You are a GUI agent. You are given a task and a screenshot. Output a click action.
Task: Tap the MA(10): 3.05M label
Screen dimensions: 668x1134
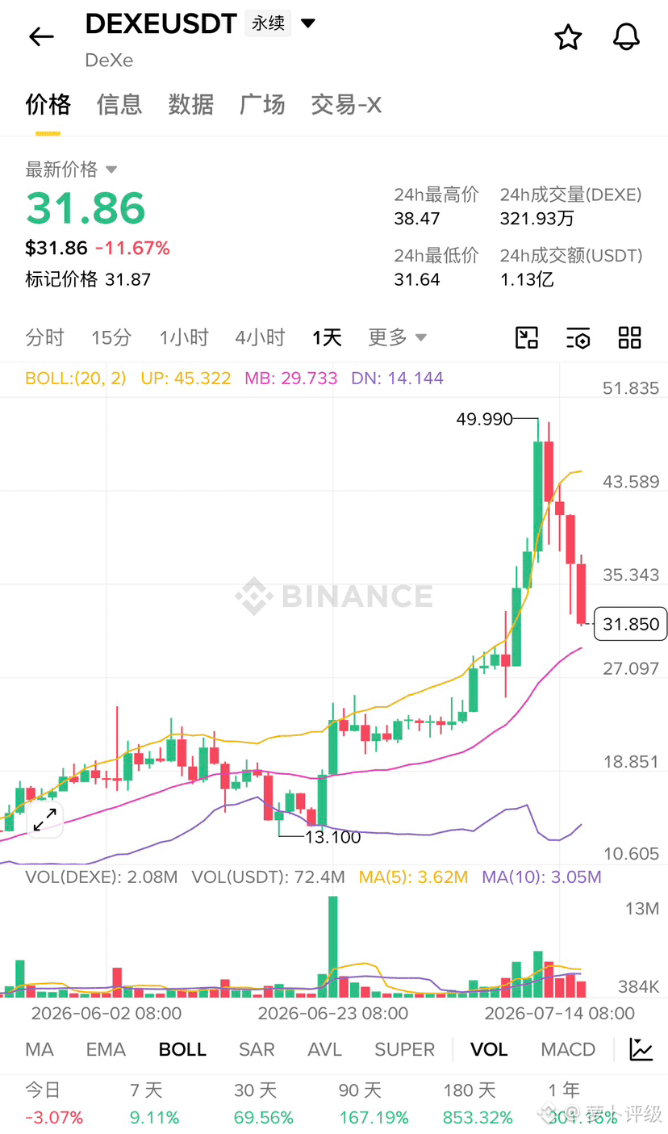[541, 877]
